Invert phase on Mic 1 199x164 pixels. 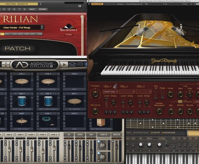[x=115, y=112]
